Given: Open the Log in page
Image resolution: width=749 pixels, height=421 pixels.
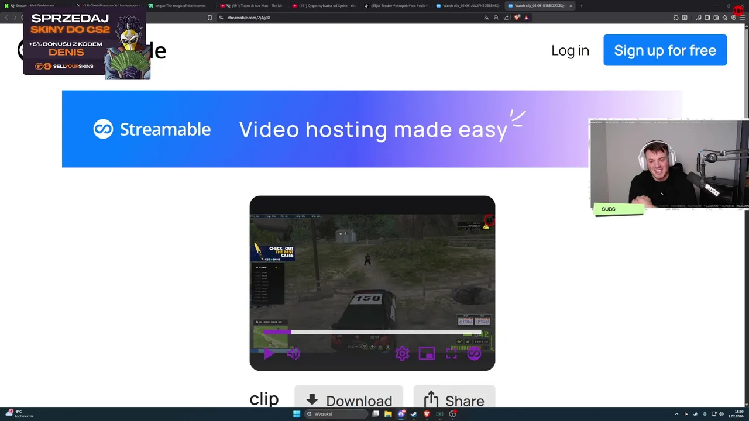Looking at the screenshot, I should (570, 50).
